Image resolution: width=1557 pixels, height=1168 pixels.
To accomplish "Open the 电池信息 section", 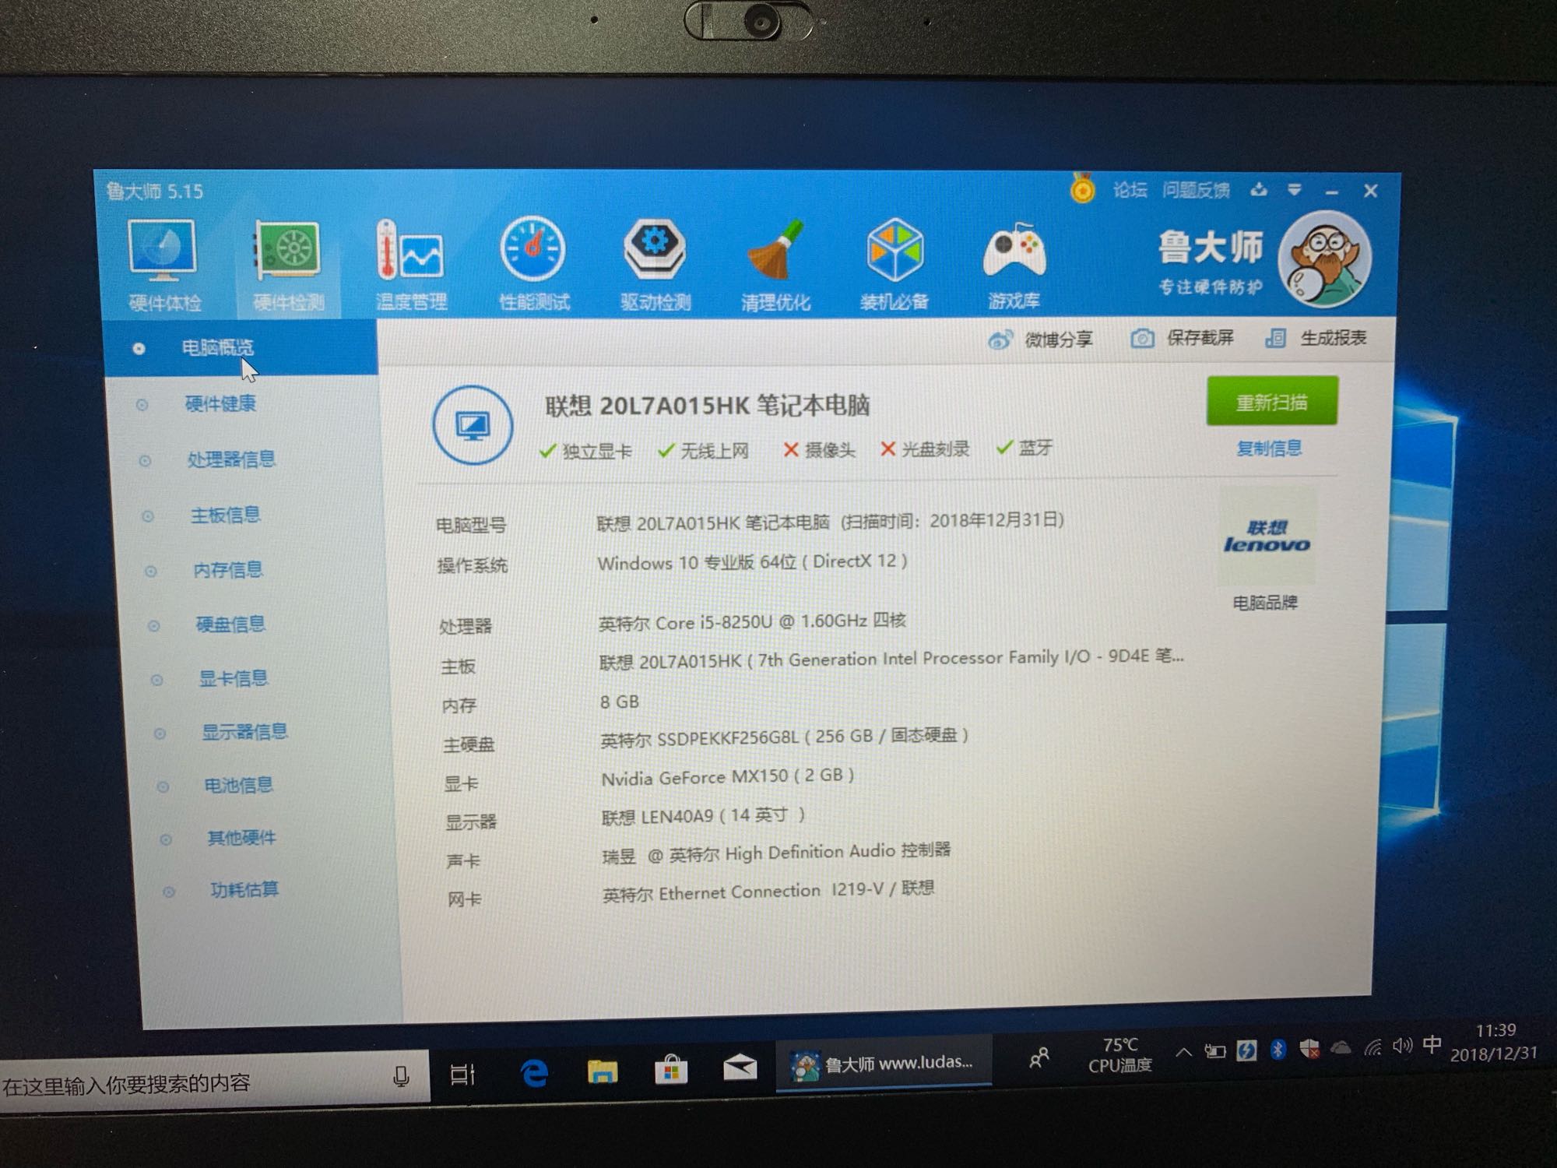I will coord(237,785).
